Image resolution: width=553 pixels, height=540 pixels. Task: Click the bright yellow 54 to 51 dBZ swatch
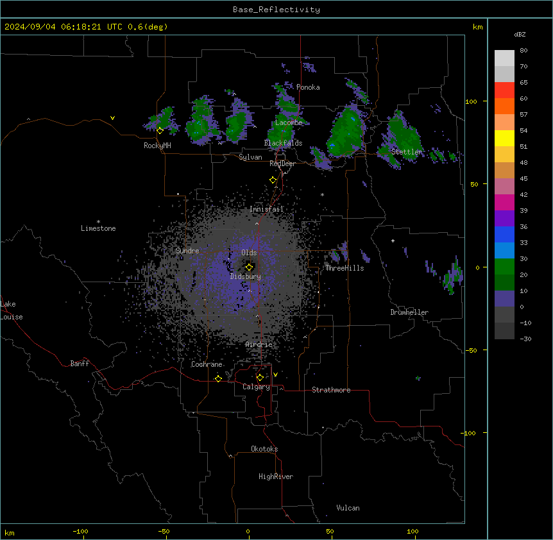tap(504, 138)
